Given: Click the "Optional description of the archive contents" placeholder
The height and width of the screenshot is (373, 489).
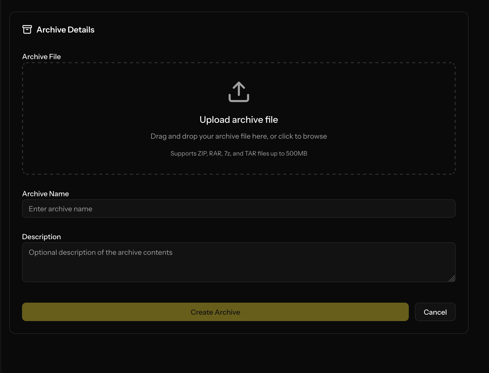Looking at the screenshot, I should 100,253.
